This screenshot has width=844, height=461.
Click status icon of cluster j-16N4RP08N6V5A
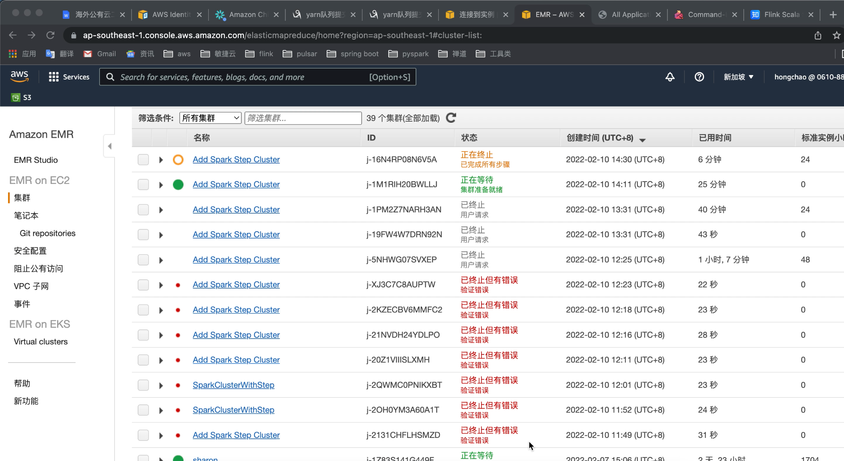point(178,159)
